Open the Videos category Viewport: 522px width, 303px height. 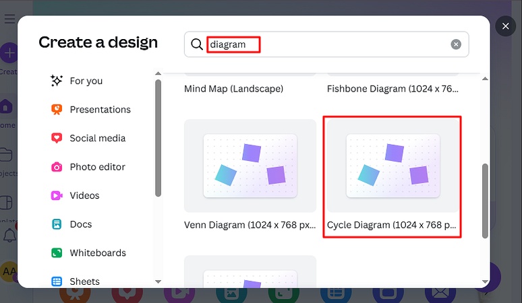click(x=84, y=195)
